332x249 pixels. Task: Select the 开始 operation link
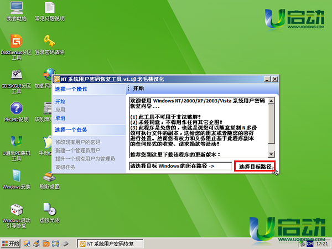point(60,102)
